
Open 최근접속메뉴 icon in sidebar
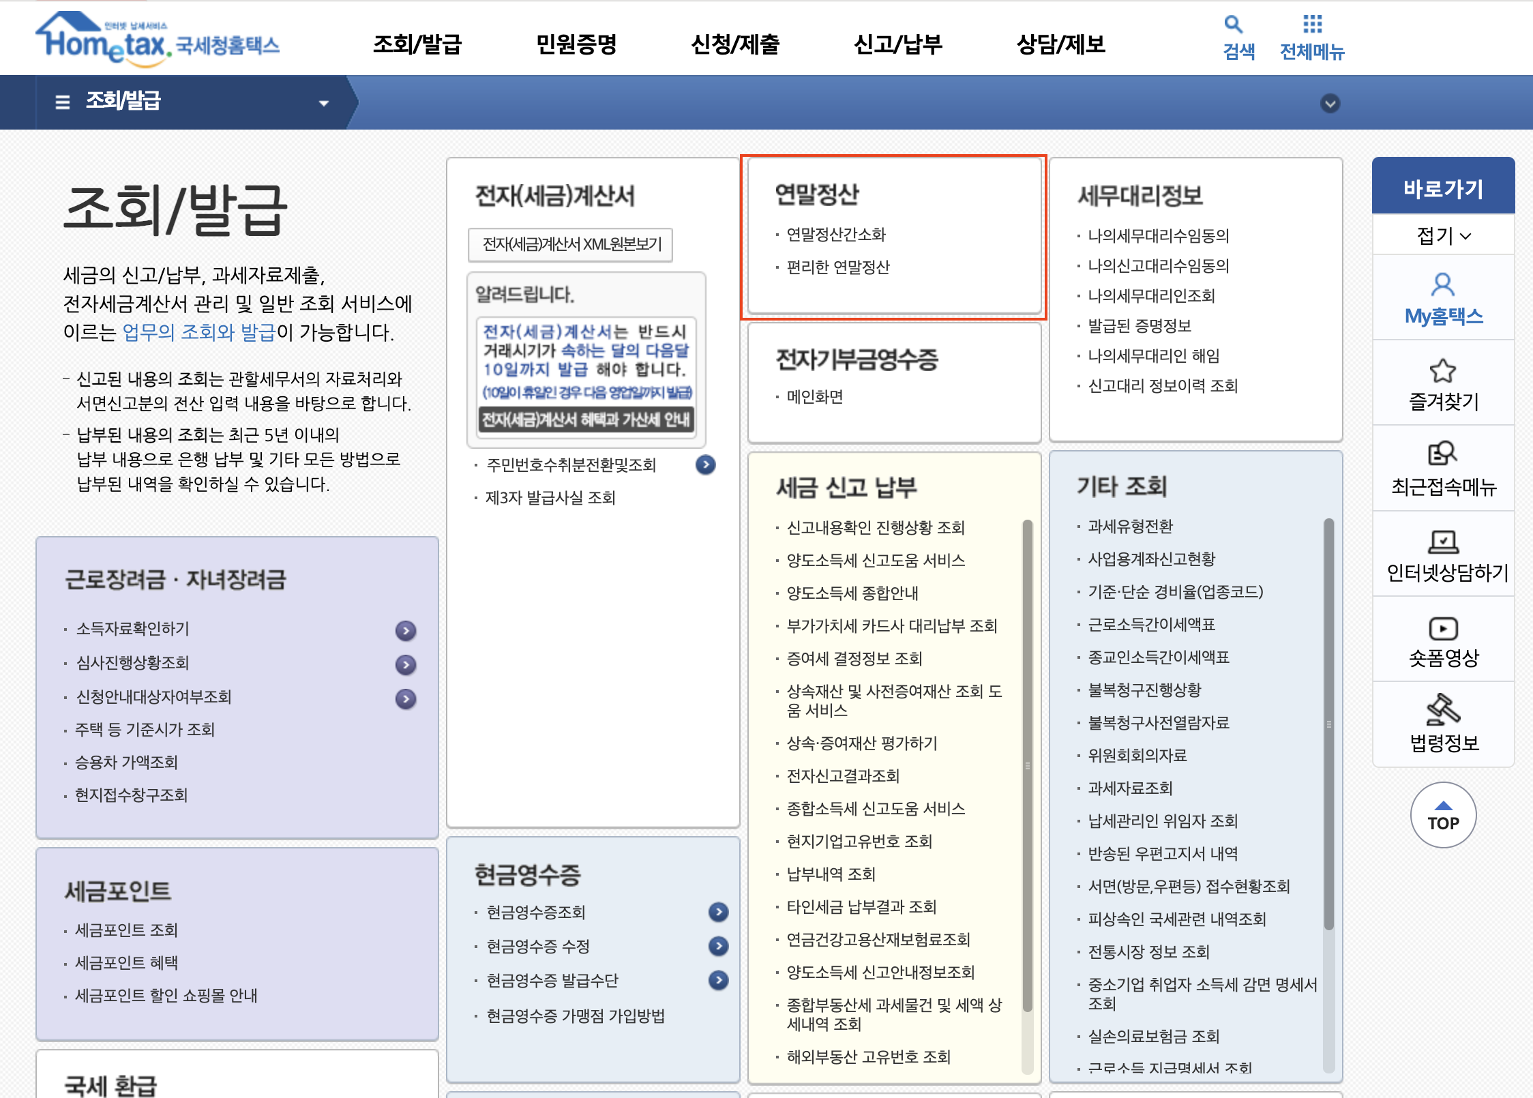pos(1443,454)
